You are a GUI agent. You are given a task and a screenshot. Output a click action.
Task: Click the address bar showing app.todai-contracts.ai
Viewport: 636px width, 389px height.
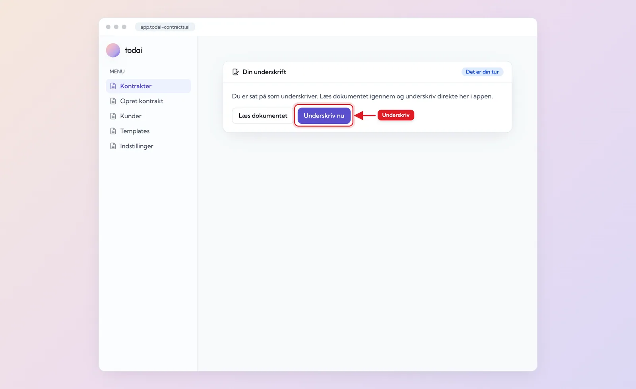tap(165, 27)
